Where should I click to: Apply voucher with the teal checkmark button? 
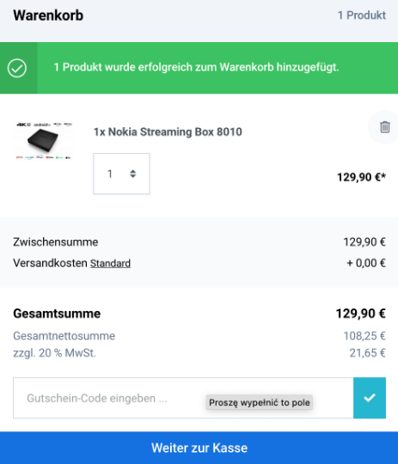coord(370,398)
